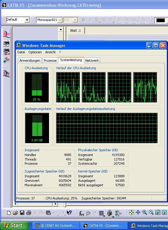This screenshot has width=168, height=230.
Task: Select the Blatt .1 sheet tab in CATIA
Action: click(75, 31)
